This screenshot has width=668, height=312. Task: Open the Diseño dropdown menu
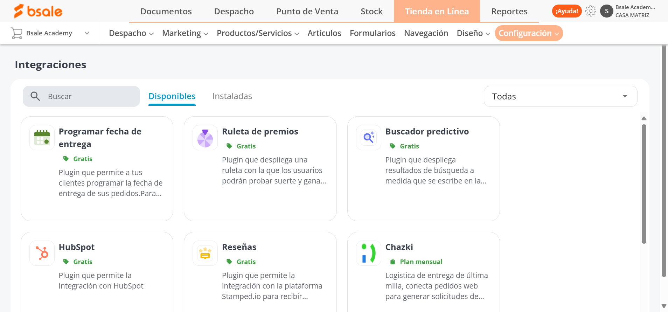coord(473,33)
